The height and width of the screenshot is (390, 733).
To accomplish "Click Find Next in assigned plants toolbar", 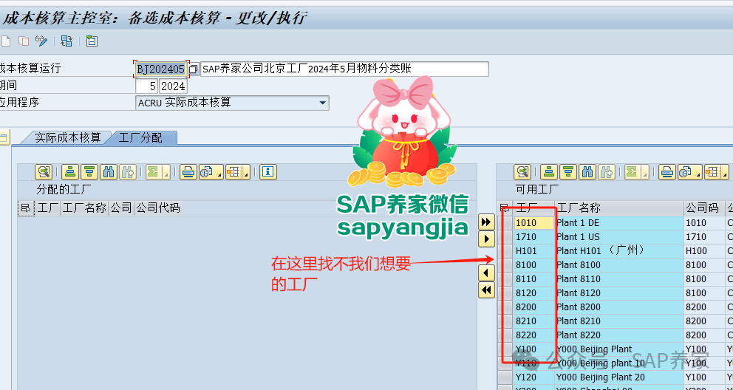I will pyautogui.click(x=127, y=172).
